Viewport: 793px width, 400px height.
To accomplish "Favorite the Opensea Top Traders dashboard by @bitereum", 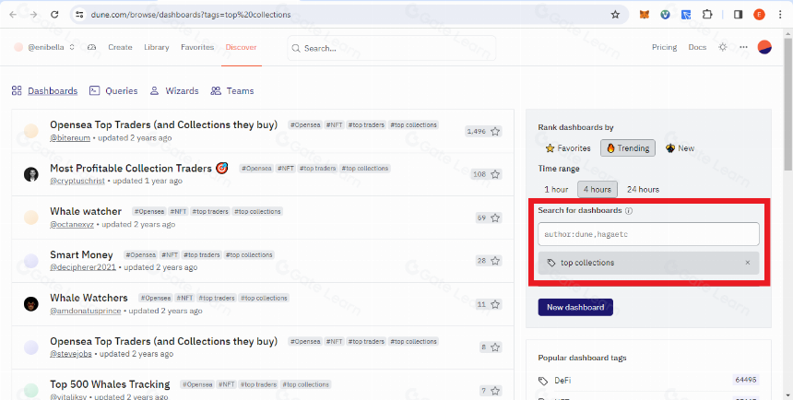I will [x=495, y=132].
